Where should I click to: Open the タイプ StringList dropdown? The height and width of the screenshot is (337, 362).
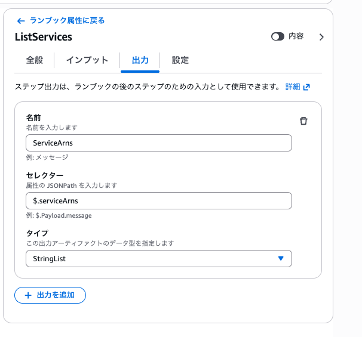coord(158,258)
